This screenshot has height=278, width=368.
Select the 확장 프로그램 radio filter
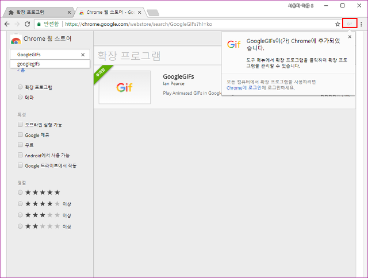(x=20, y=87)
